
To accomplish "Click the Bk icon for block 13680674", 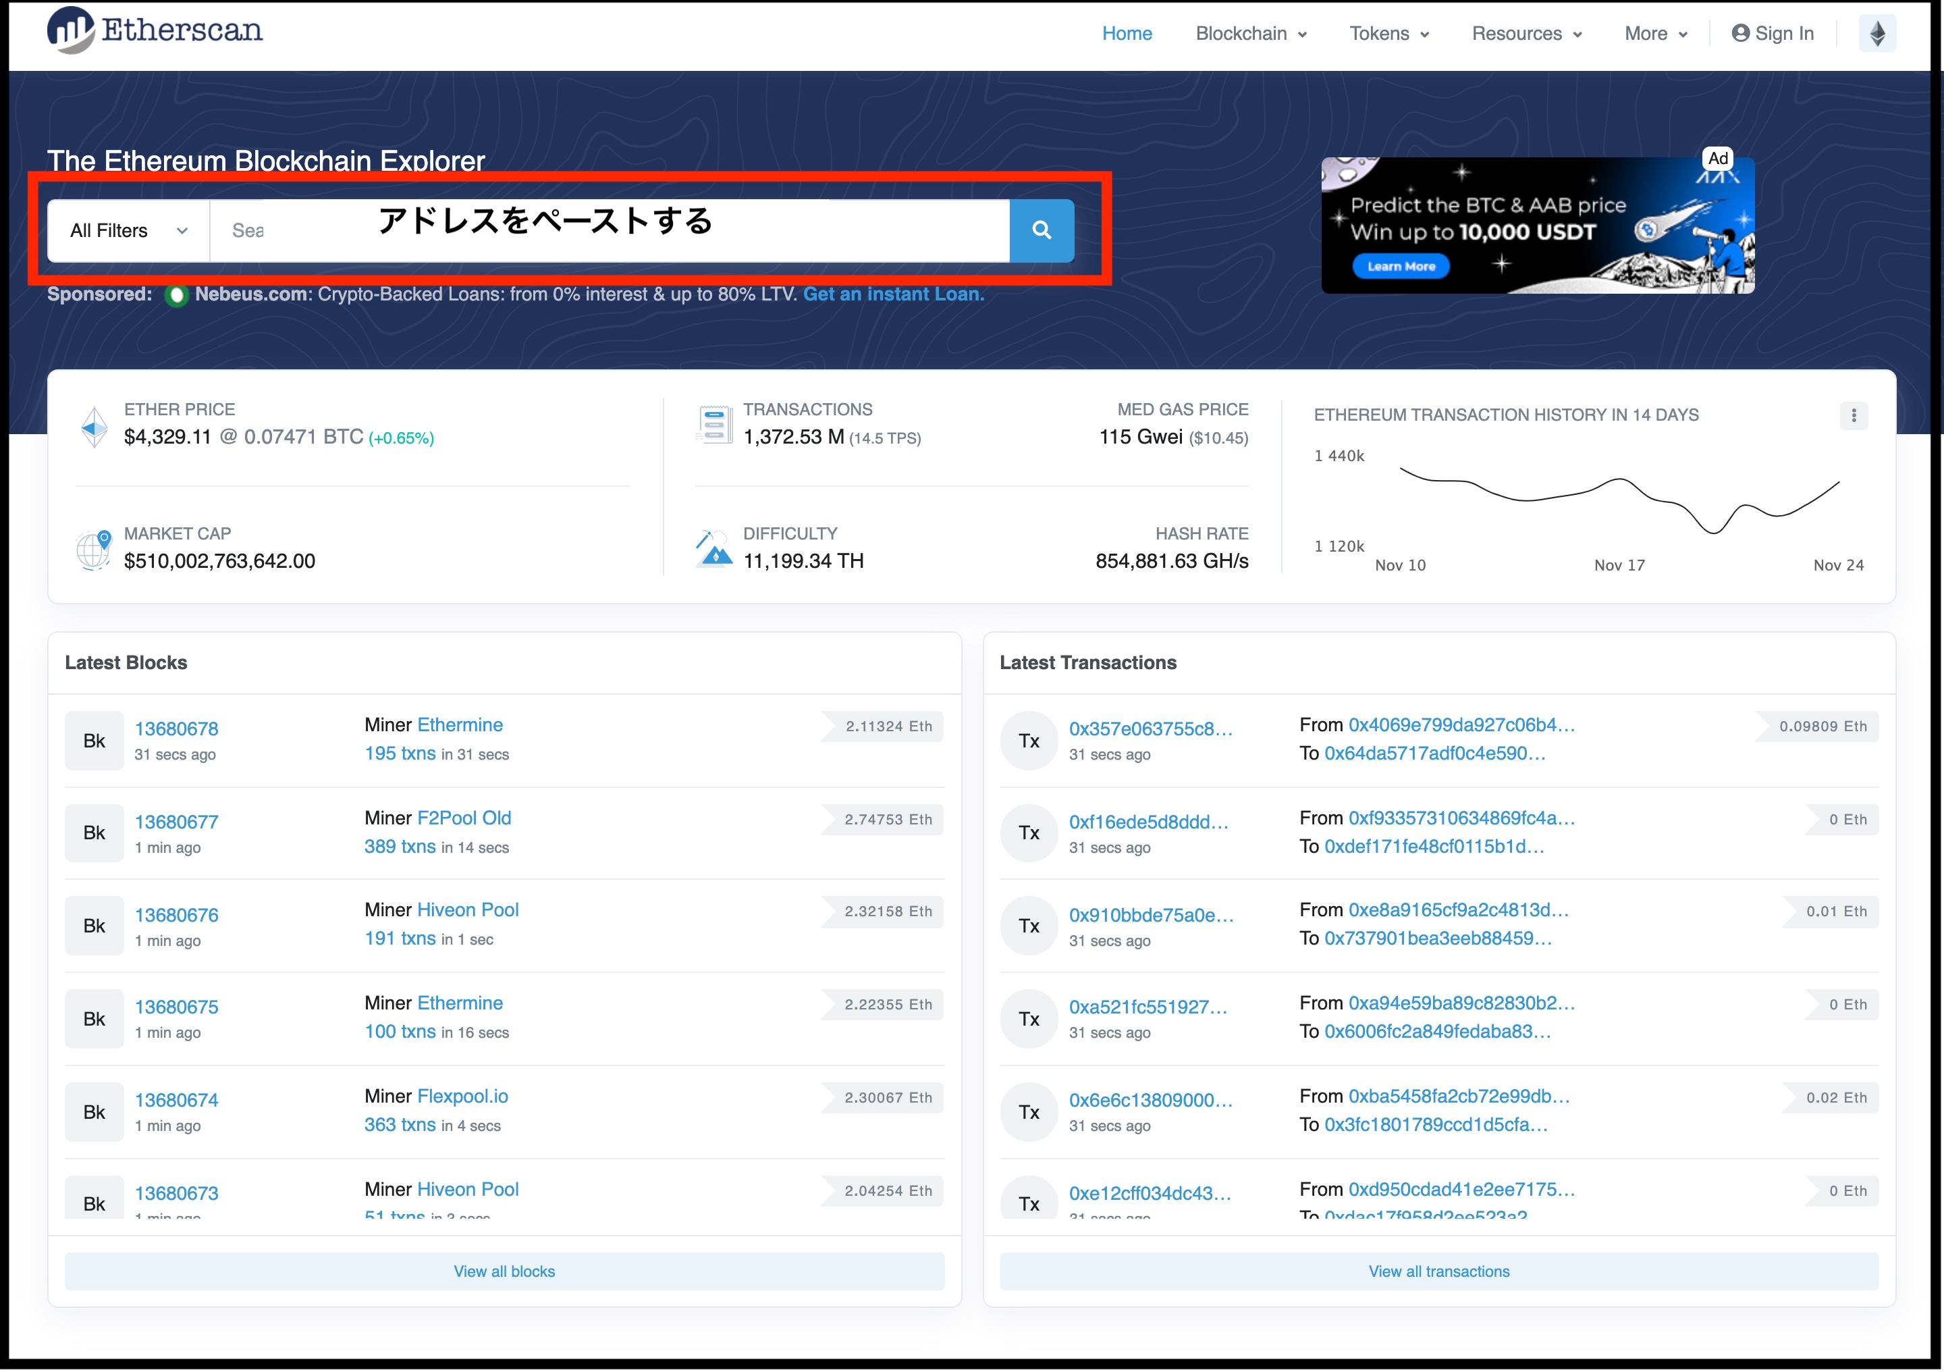I will point(94,1113).
